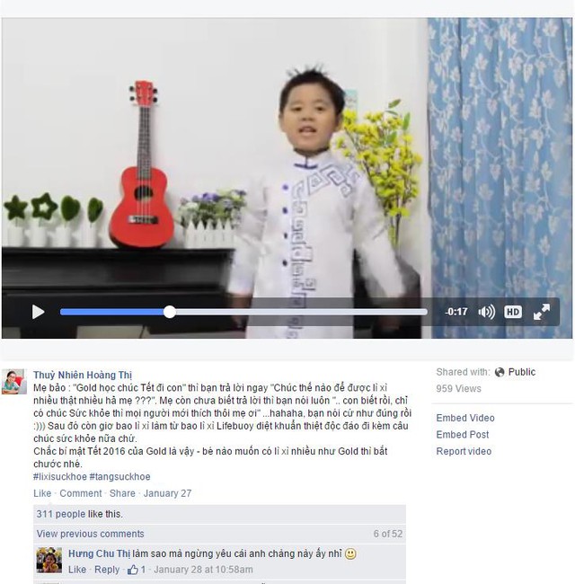
Task: Toggle HD quality on the video
Action: coord(513,312)
